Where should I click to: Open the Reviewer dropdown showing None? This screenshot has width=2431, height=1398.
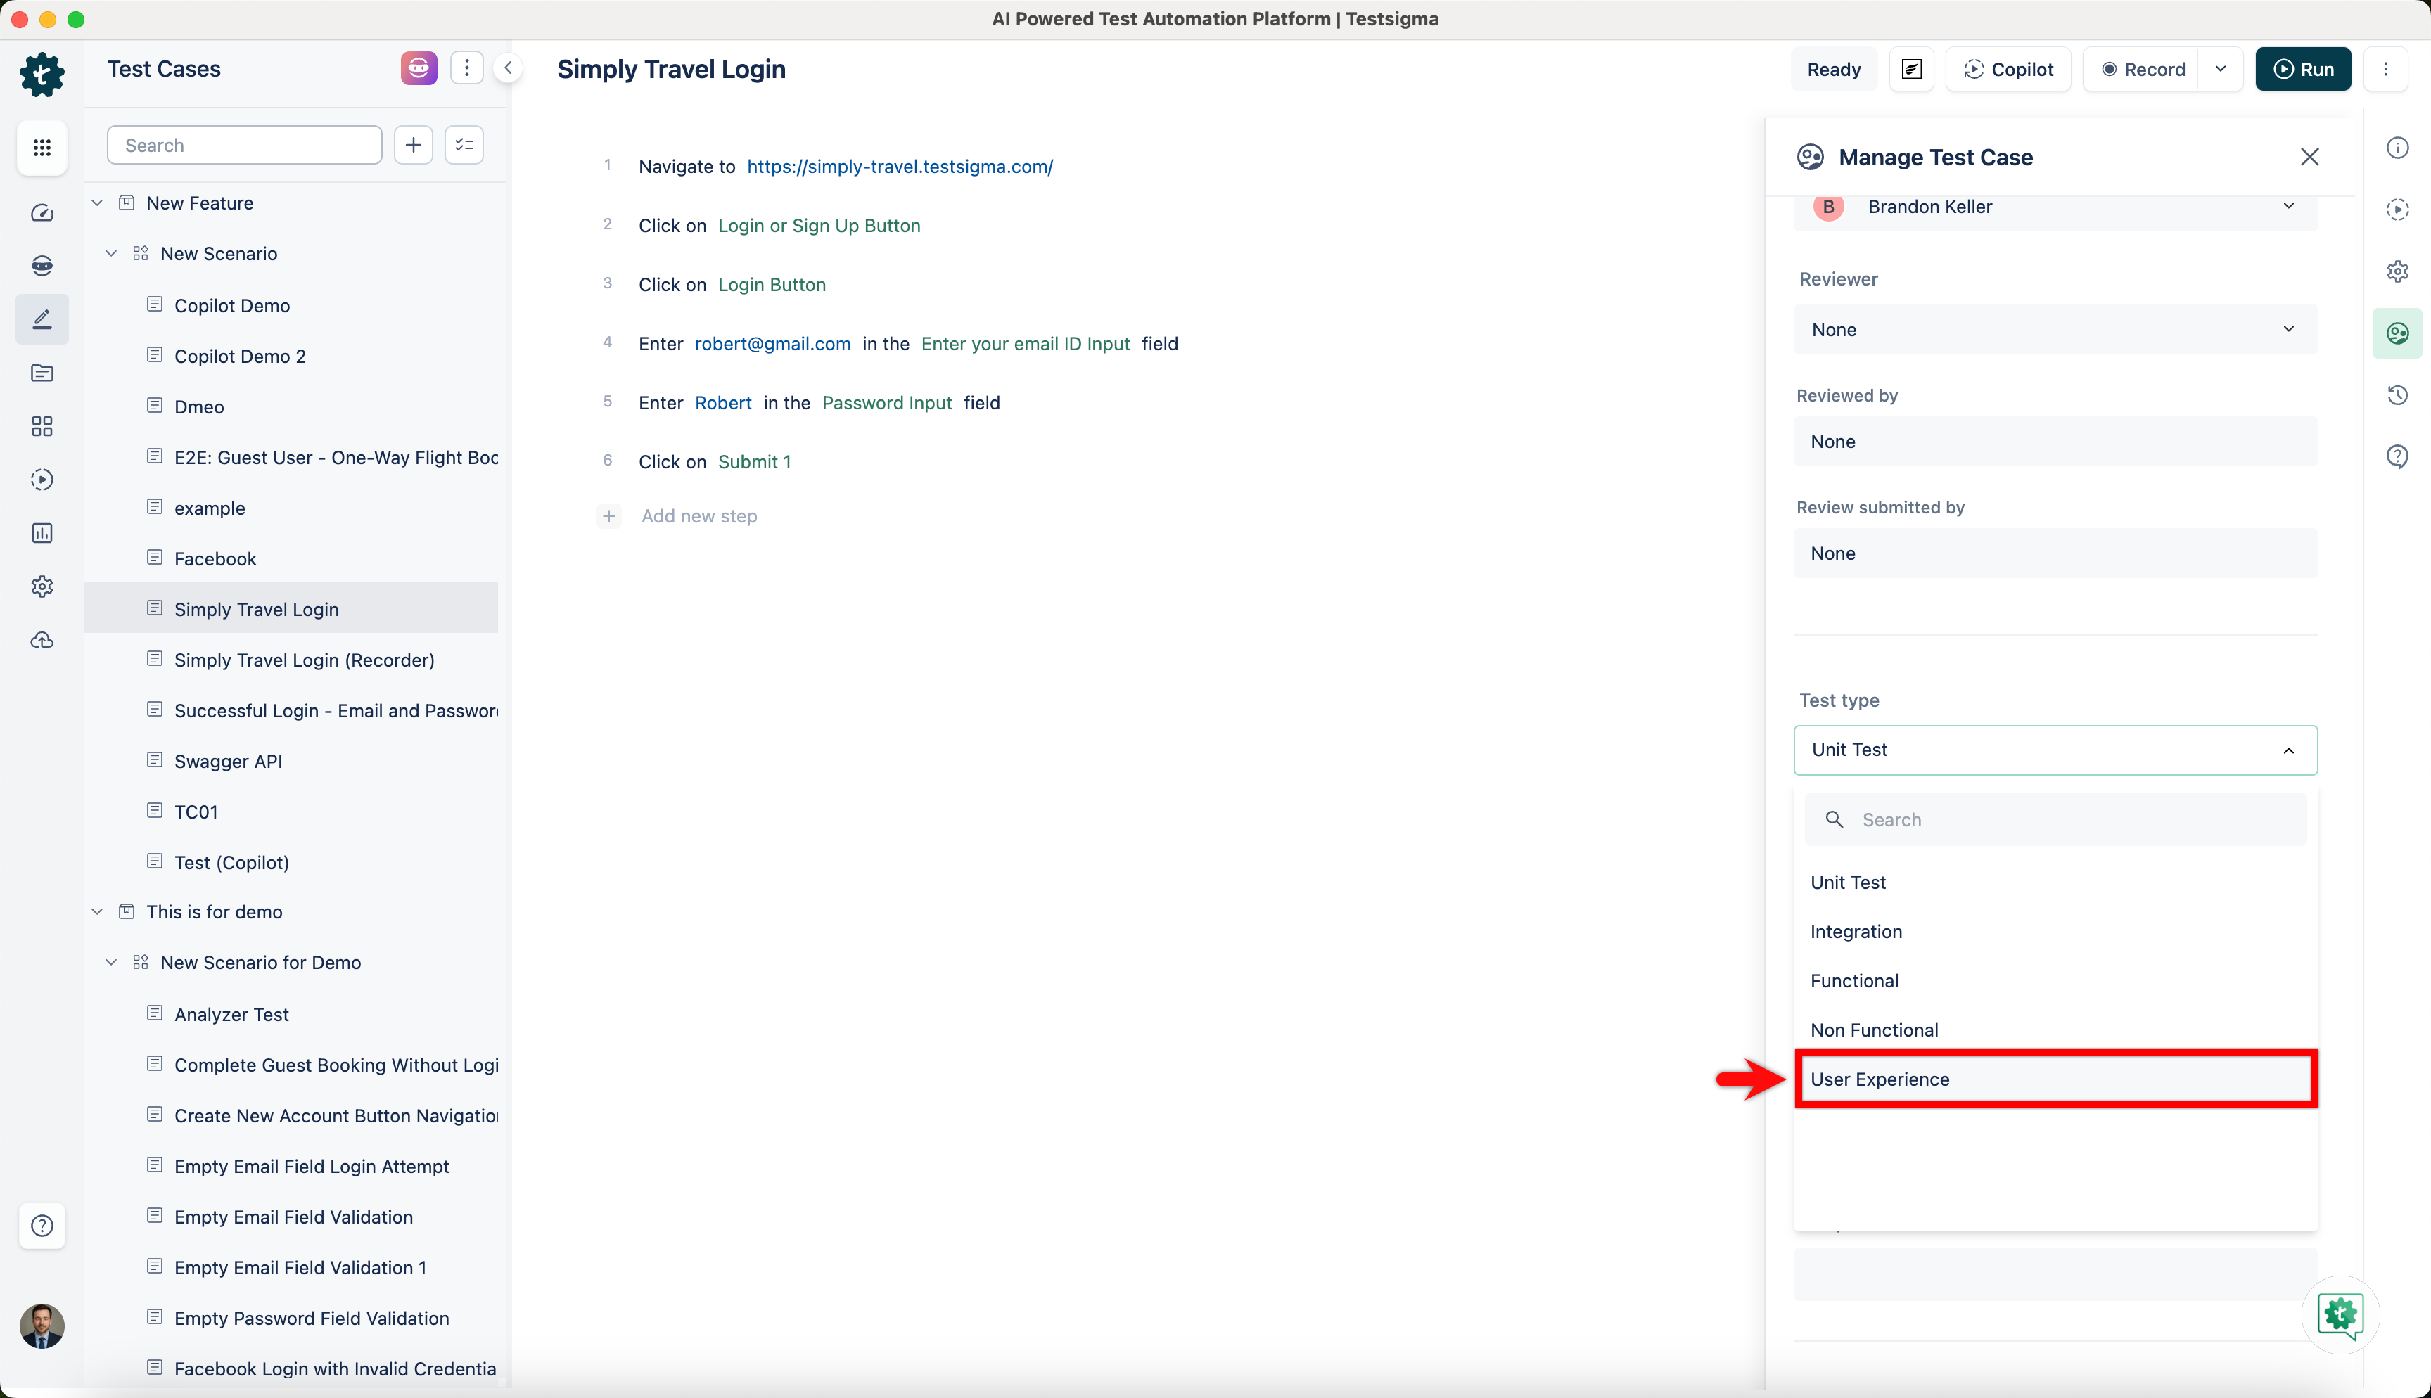pos(2055,329)
